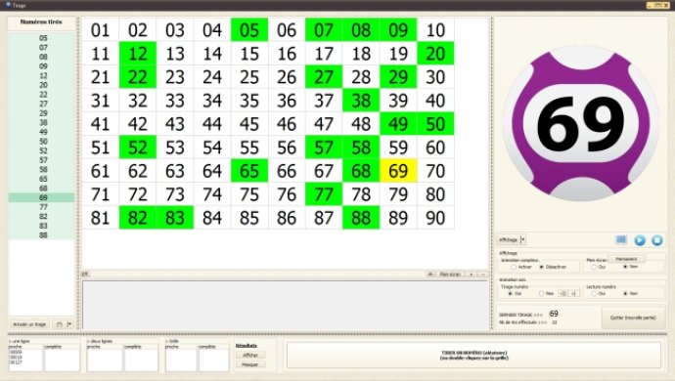Select drawn number 69 in Numéros tirés list
The height and width of the screenshot is (381, 675).
click(x=42, y=197)
